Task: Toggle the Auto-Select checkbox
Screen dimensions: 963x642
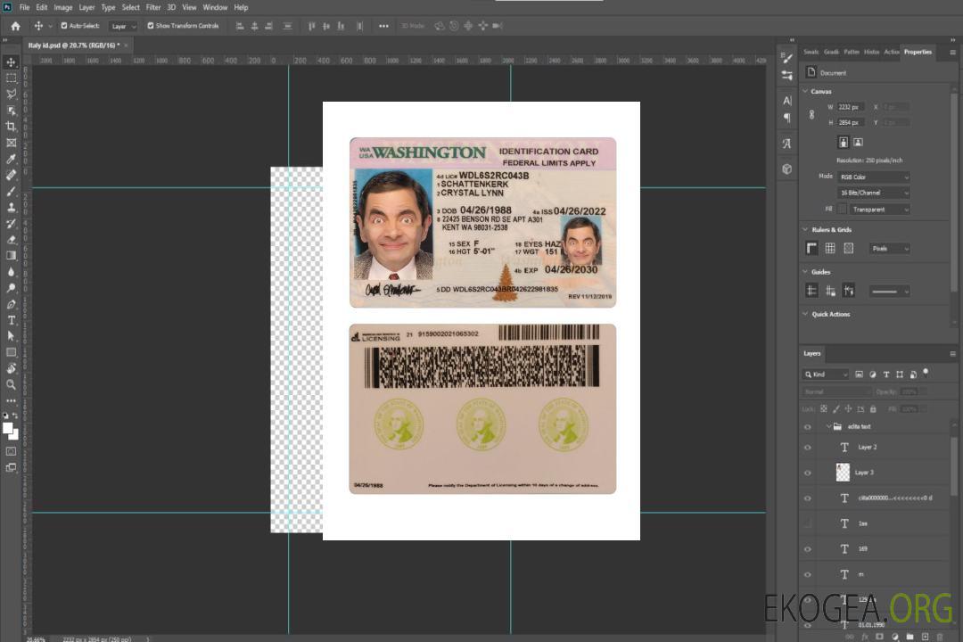Action: coord(63,26)
